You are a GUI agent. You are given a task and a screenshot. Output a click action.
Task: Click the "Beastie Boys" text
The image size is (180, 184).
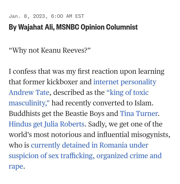coord(87,114)
